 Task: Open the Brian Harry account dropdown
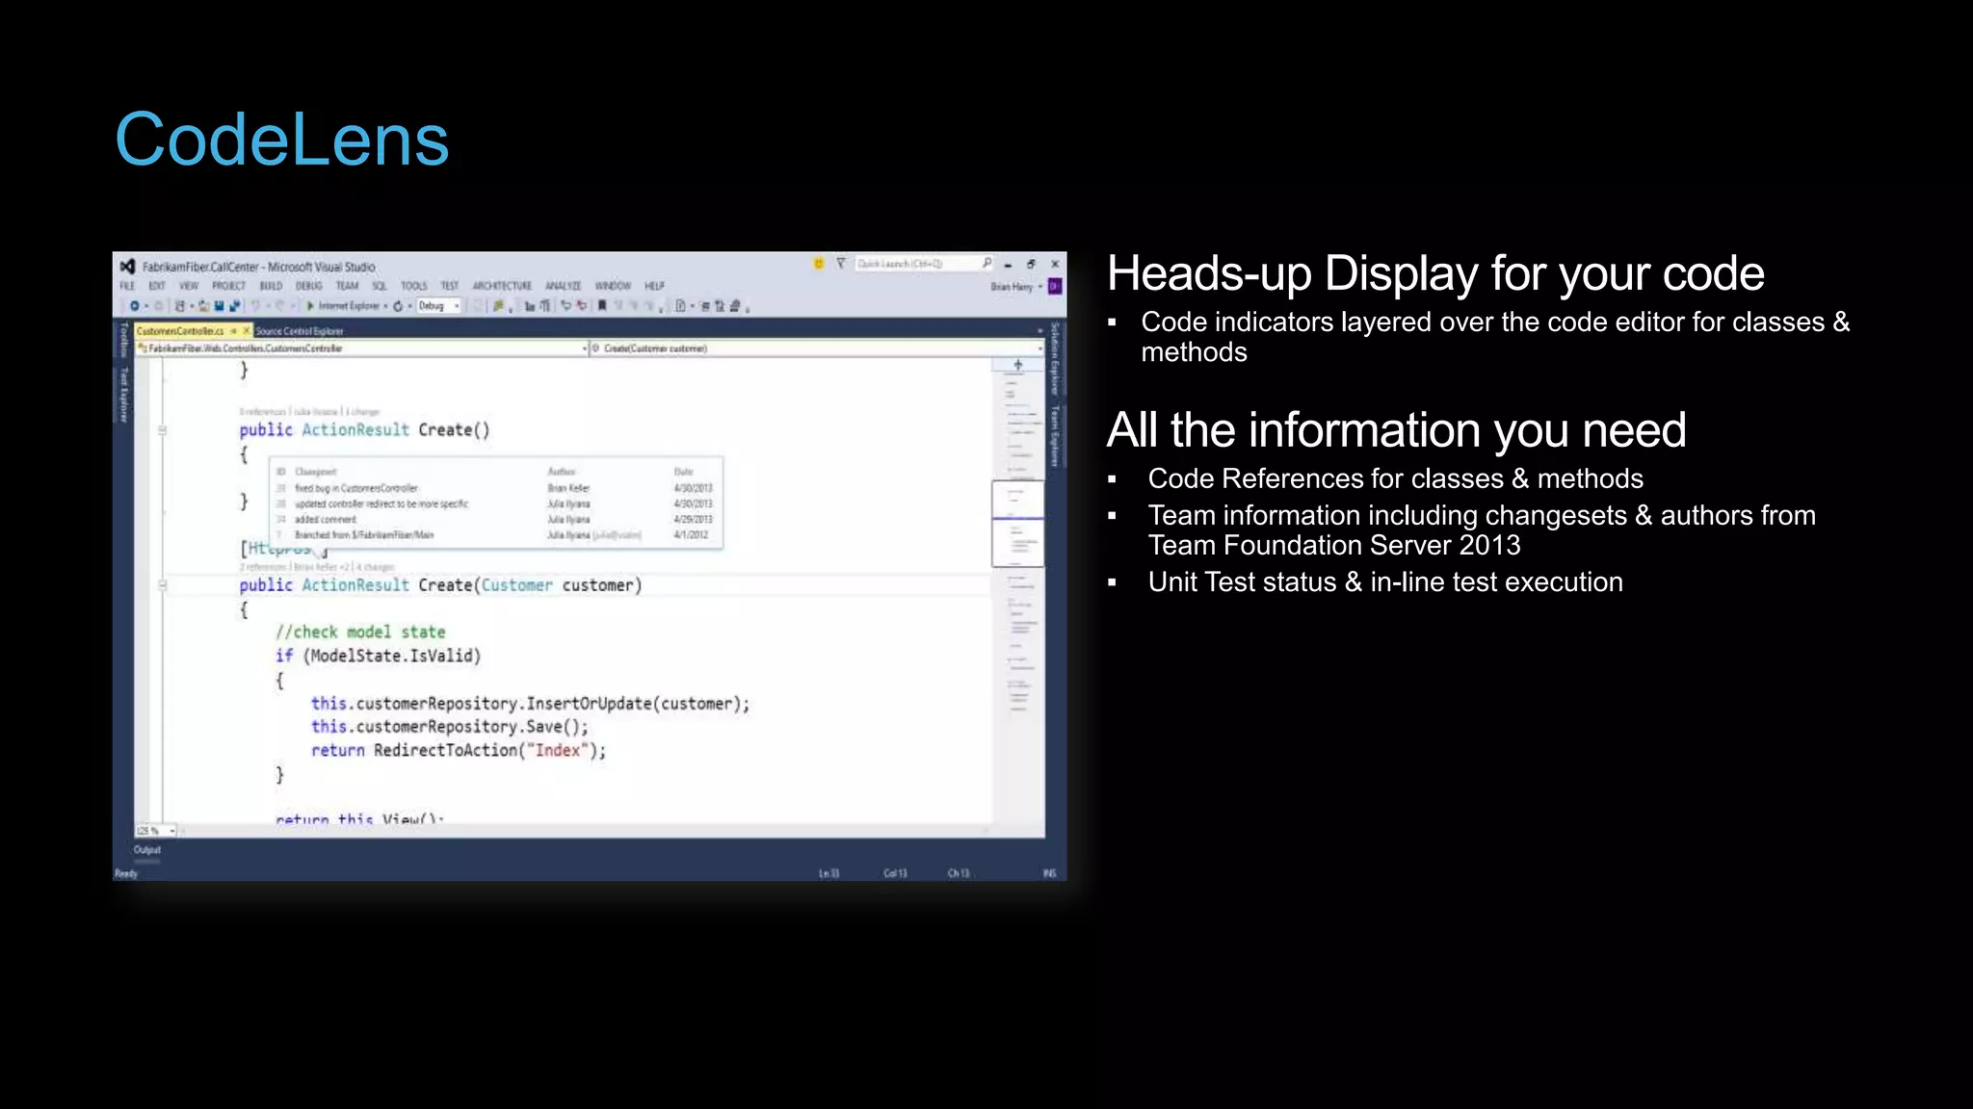pyautogui.click(x=1040, y=287)
